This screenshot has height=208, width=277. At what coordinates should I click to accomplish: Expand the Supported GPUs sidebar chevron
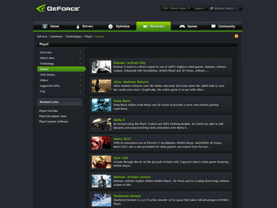pyautogui.click(x=80, y=86)
